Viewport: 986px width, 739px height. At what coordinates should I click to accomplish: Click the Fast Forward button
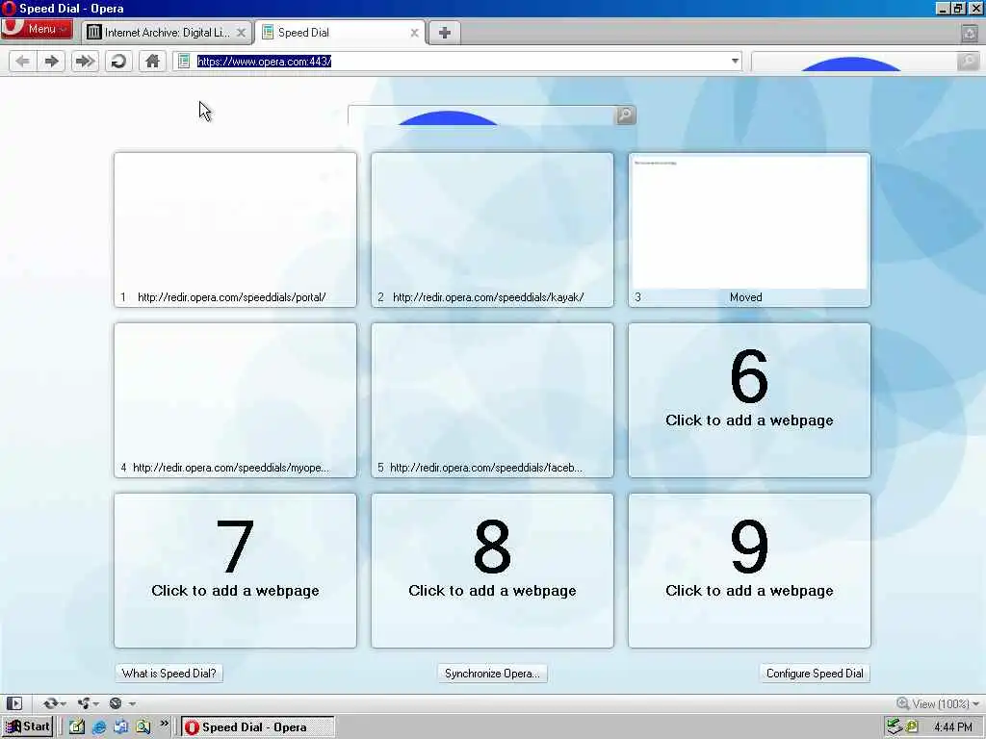tap(85, 61)
